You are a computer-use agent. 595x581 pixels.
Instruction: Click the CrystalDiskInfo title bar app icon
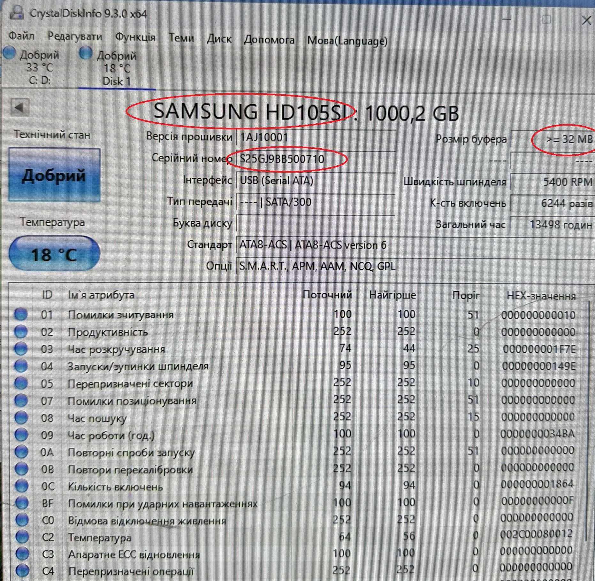tap(17, 12)
